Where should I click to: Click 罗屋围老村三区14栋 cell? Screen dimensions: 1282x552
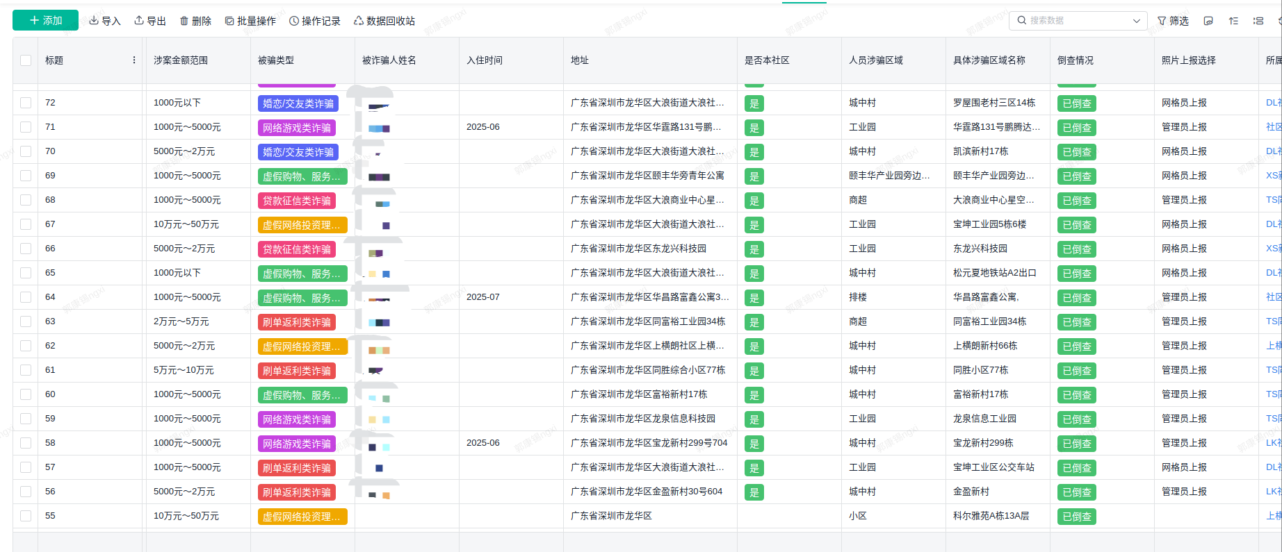(994, 103)
